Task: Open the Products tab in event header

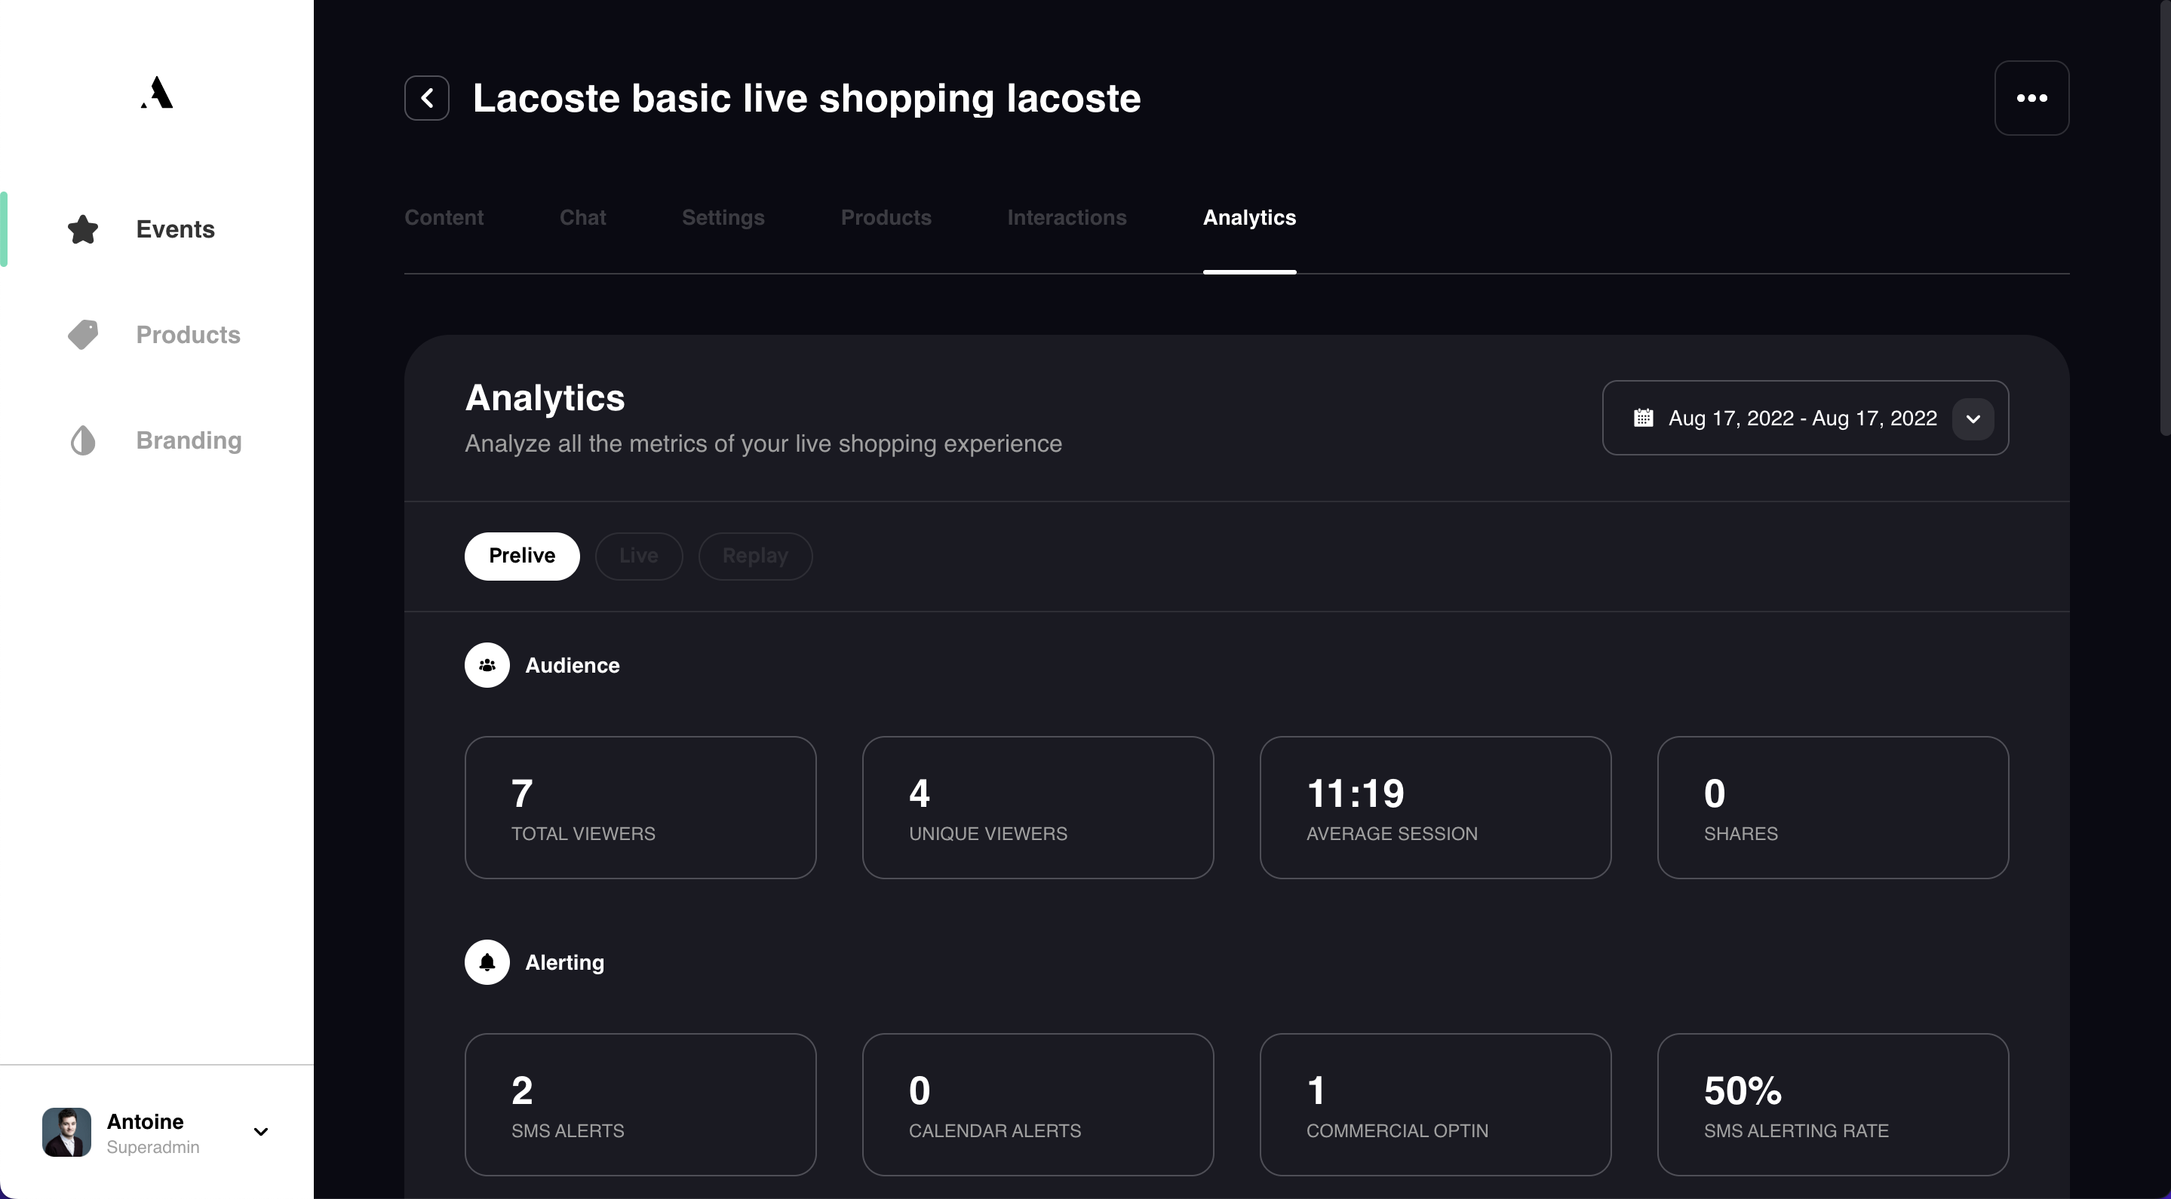Action: click(886, 217)
